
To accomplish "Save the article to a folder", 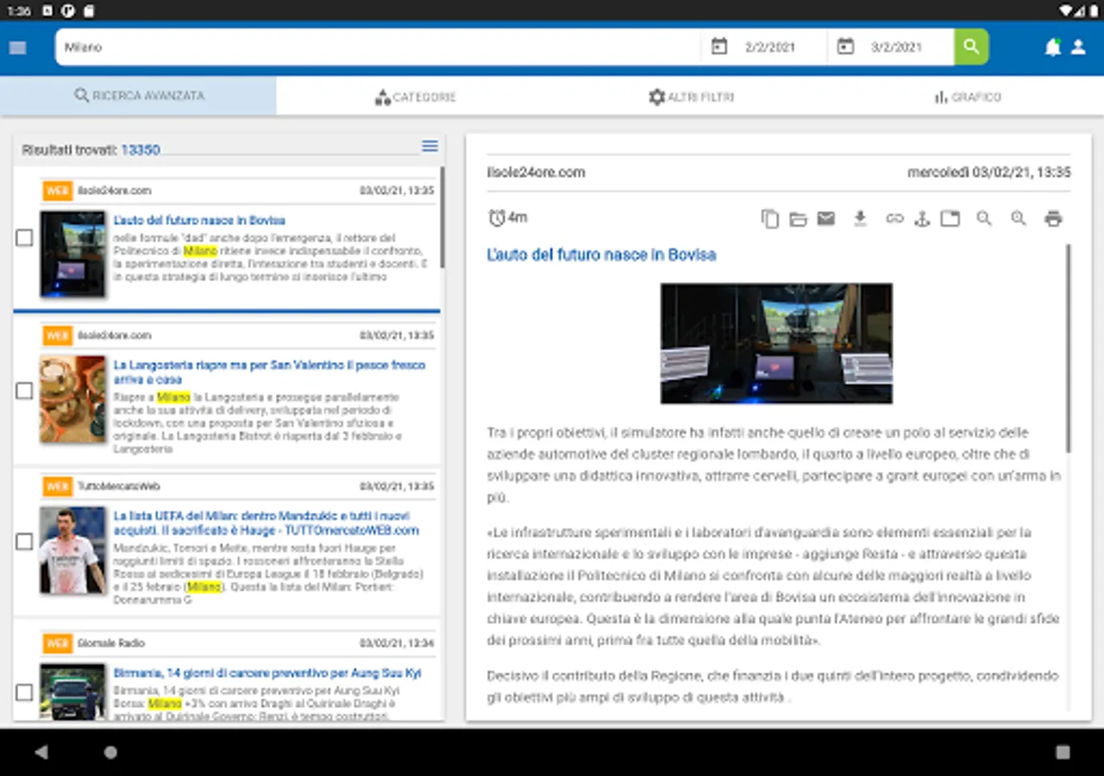I will [798, 219].
